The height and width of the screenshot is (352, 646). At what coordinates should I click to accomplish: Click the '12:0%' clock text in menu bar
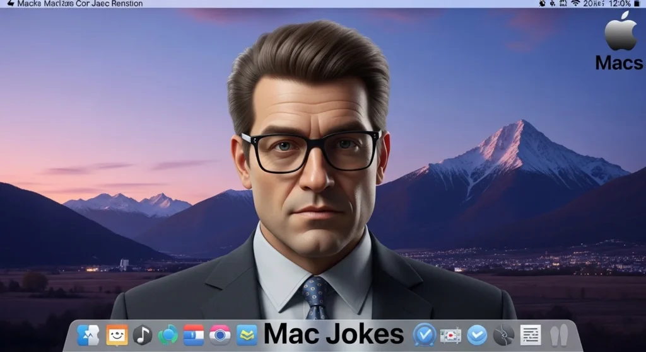pos(620,3)
